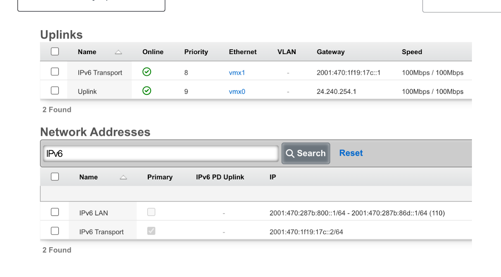Toggle the select-all checkbox in Uplinks table
The width and height of the screenshot is (501, 277).
tap(55, 51)
